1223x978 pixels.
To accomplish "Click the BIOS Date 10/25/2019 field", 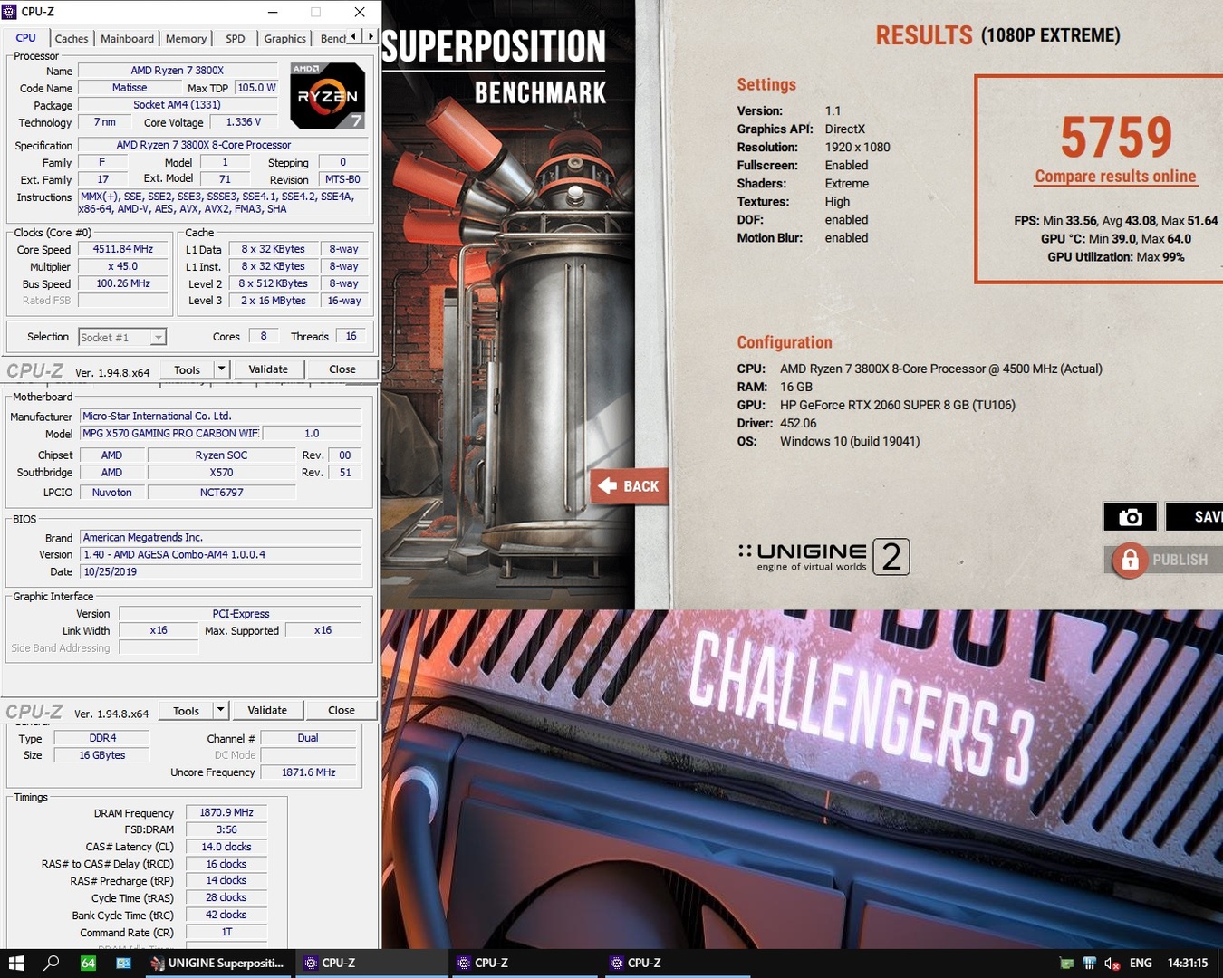I will click(x=221, y=572).
